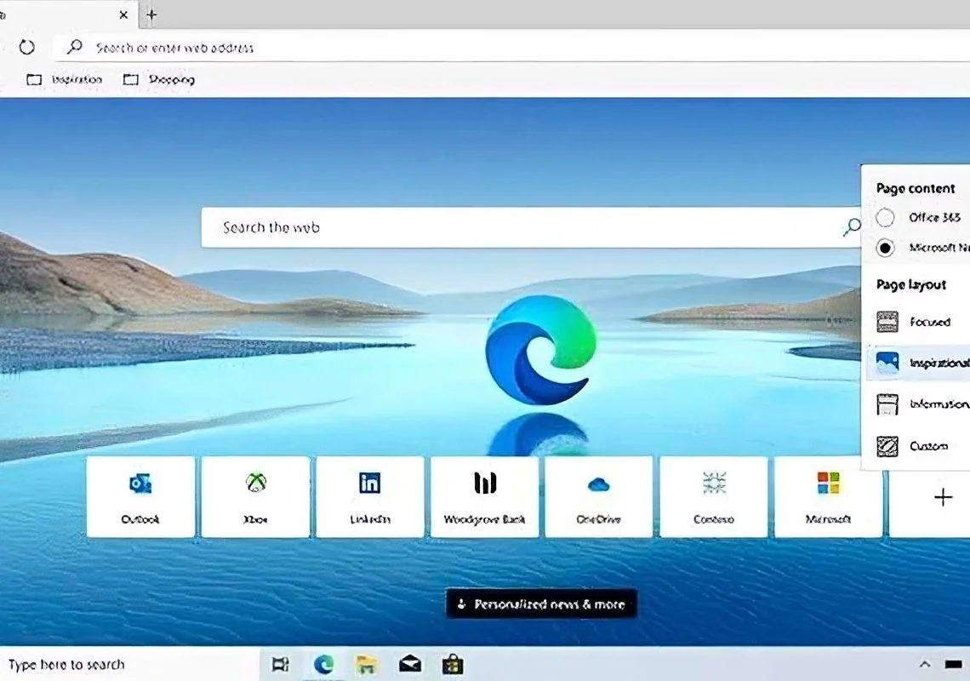This screenshot has height=681, width=970.
Task: Click the address bar magnifier icon
Action: click(x=74, y=47)
